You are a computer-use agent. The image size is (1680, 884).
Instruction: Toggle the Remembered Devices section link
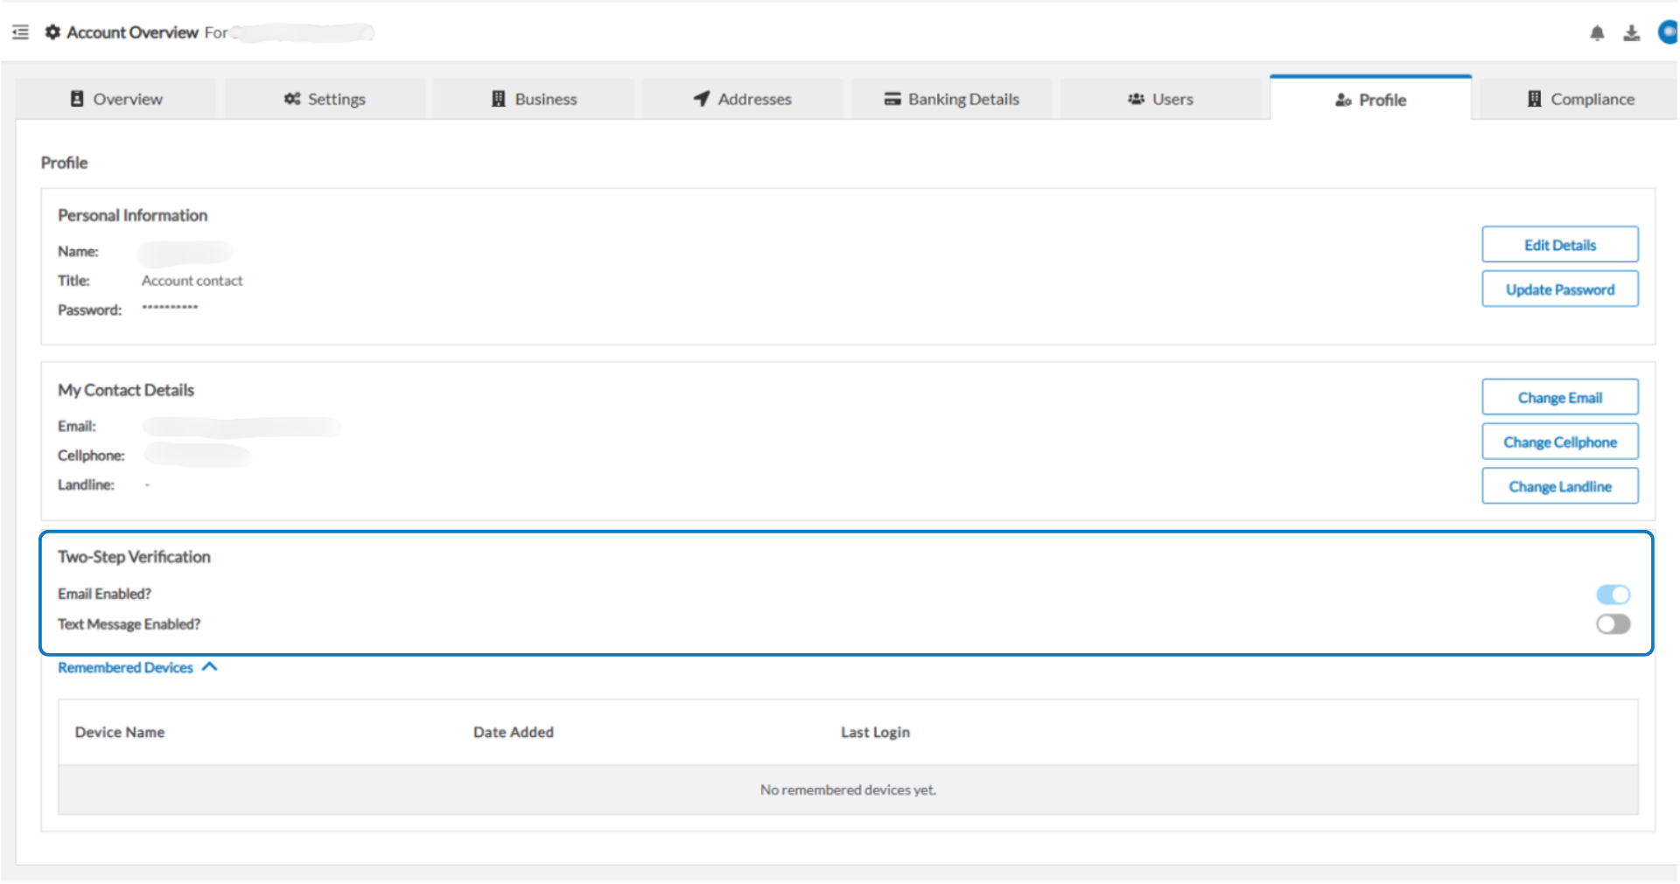click(x=125, y=668)
